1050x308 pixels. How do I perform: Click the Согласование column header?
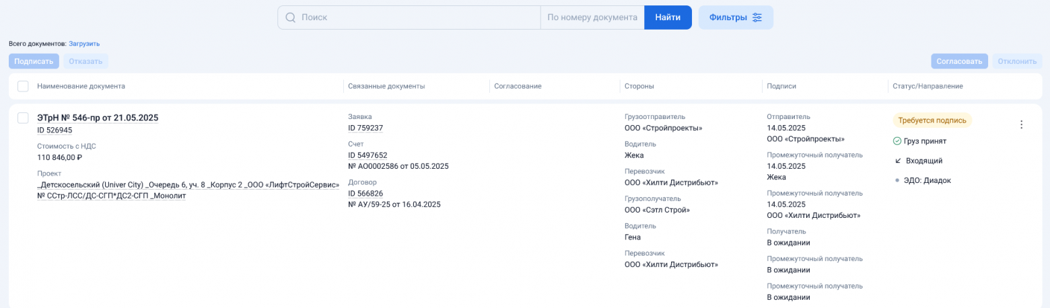click(x=518, y=86)
